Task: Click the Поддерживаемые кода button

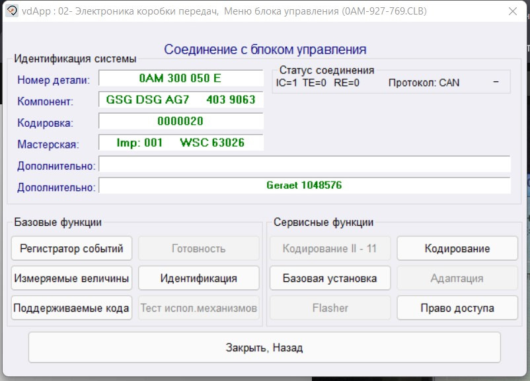Action: [x=71, y=308]
